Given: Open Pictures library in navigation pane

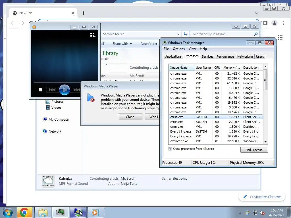Looking at the screenshot, I should (x=54, y=102).
